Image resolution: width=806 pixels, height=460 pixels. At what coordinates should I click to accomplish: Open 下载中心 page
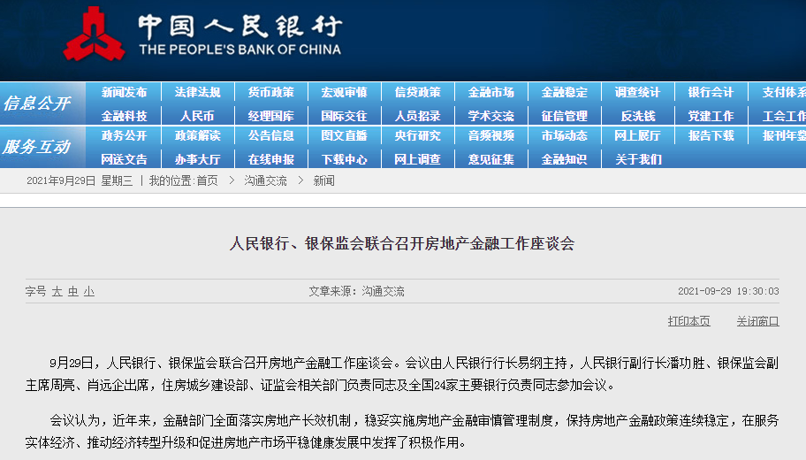point(345,159)
